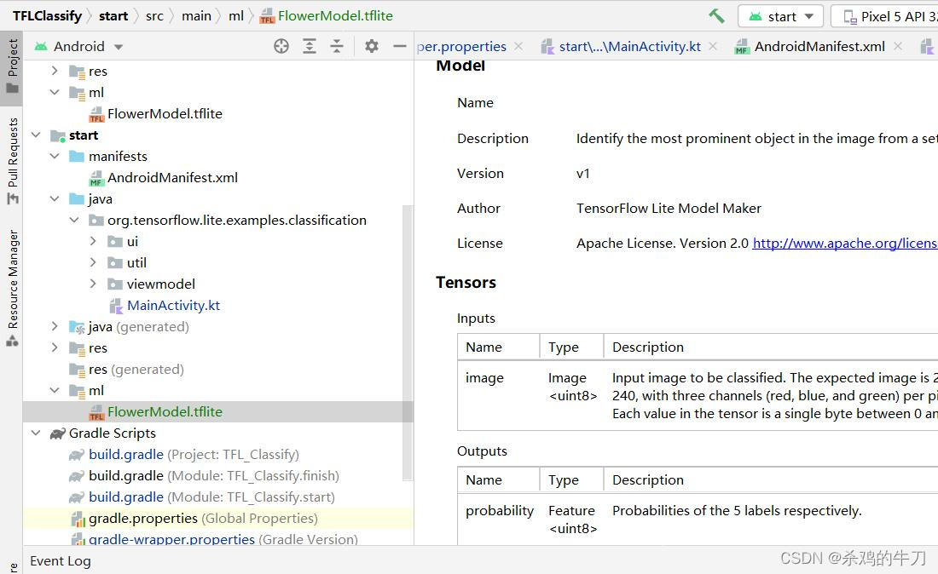Click the version value 'v1'
This screenshot has width=938, height=574.
pyautogui.click(x=583, y=174)
